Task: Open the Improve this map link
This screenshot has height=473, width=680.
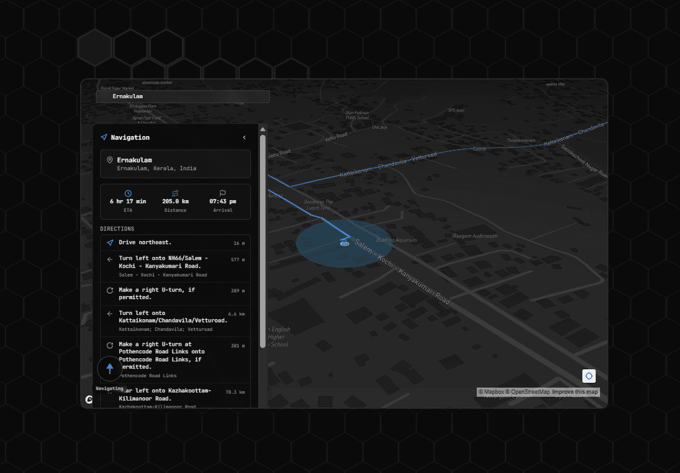Action: [575, 391]
